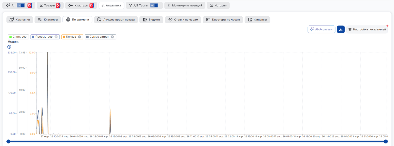Open Настройка показателей settings
Viewport: 394px width, 146px height.
click(367, 29)
